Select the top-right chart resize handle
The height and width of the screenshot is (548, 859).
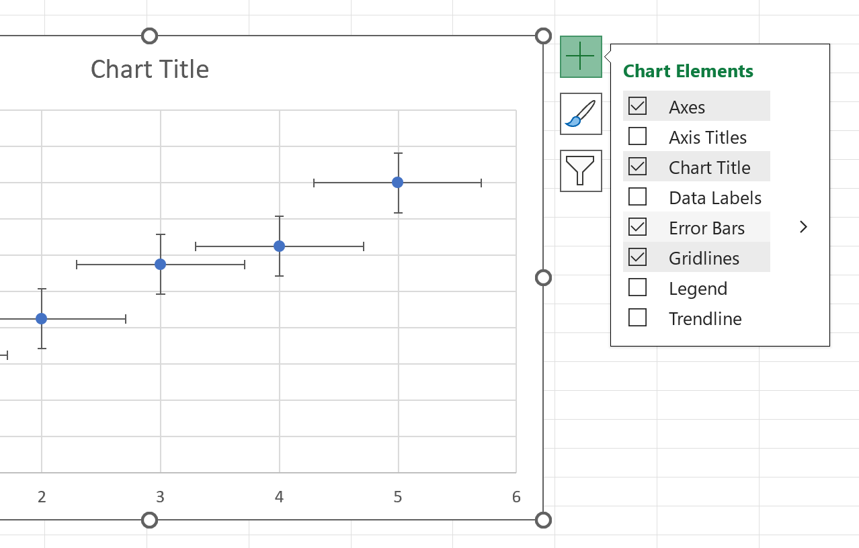pyautogui.click(x=543, y=36)
